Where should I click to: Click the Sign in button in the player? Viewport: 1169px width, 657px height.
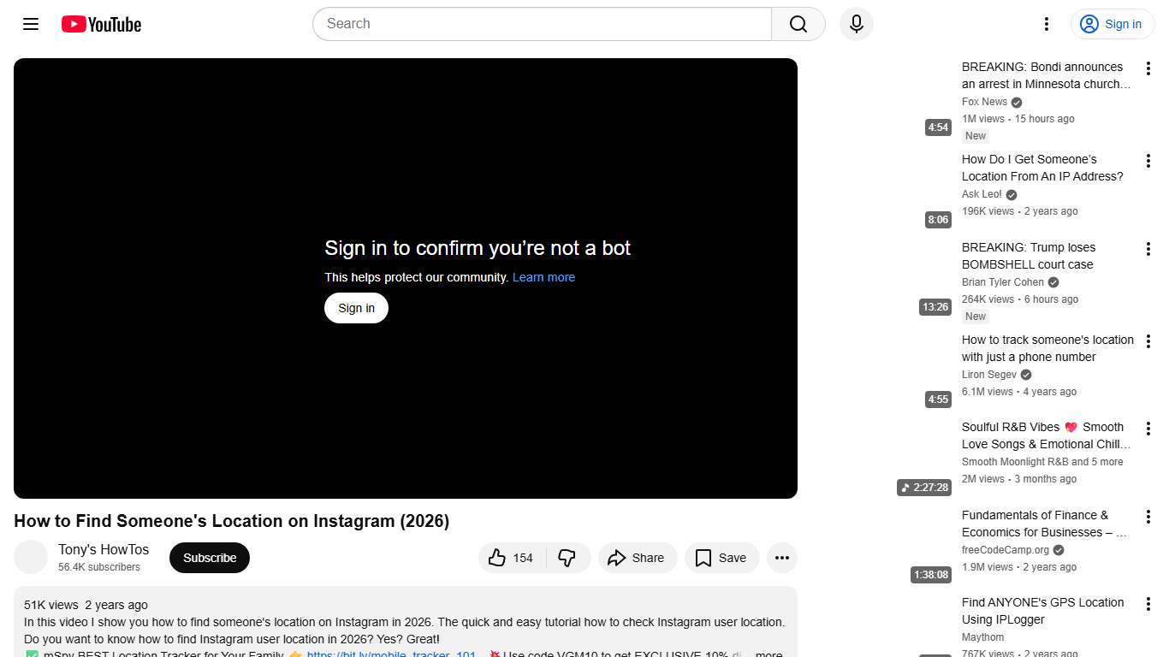(356, 307)
